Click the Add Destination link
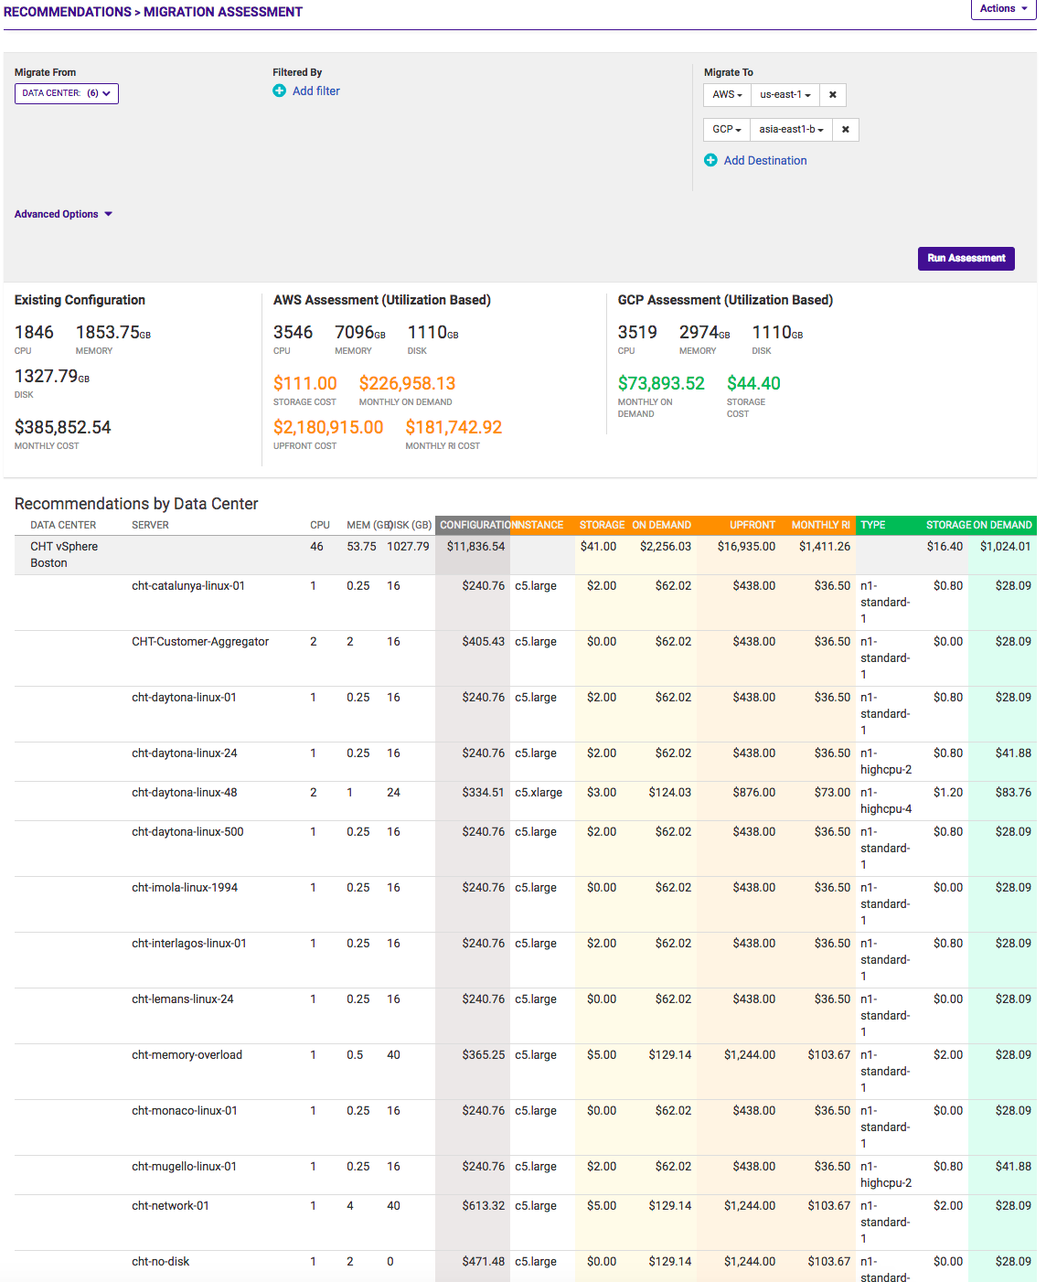The image size is (1046, 1282). [x=765, y=160]
